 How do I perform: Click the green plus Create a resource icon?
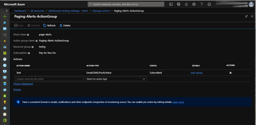5,16
